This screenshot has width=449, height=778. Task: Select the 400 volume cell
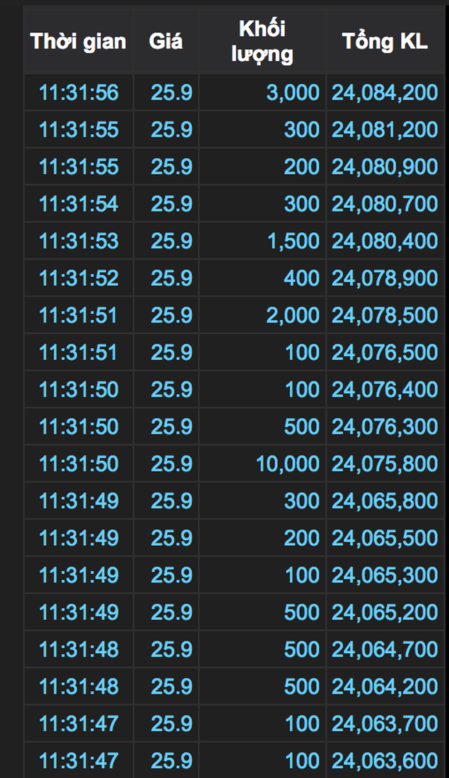[302, 278]
